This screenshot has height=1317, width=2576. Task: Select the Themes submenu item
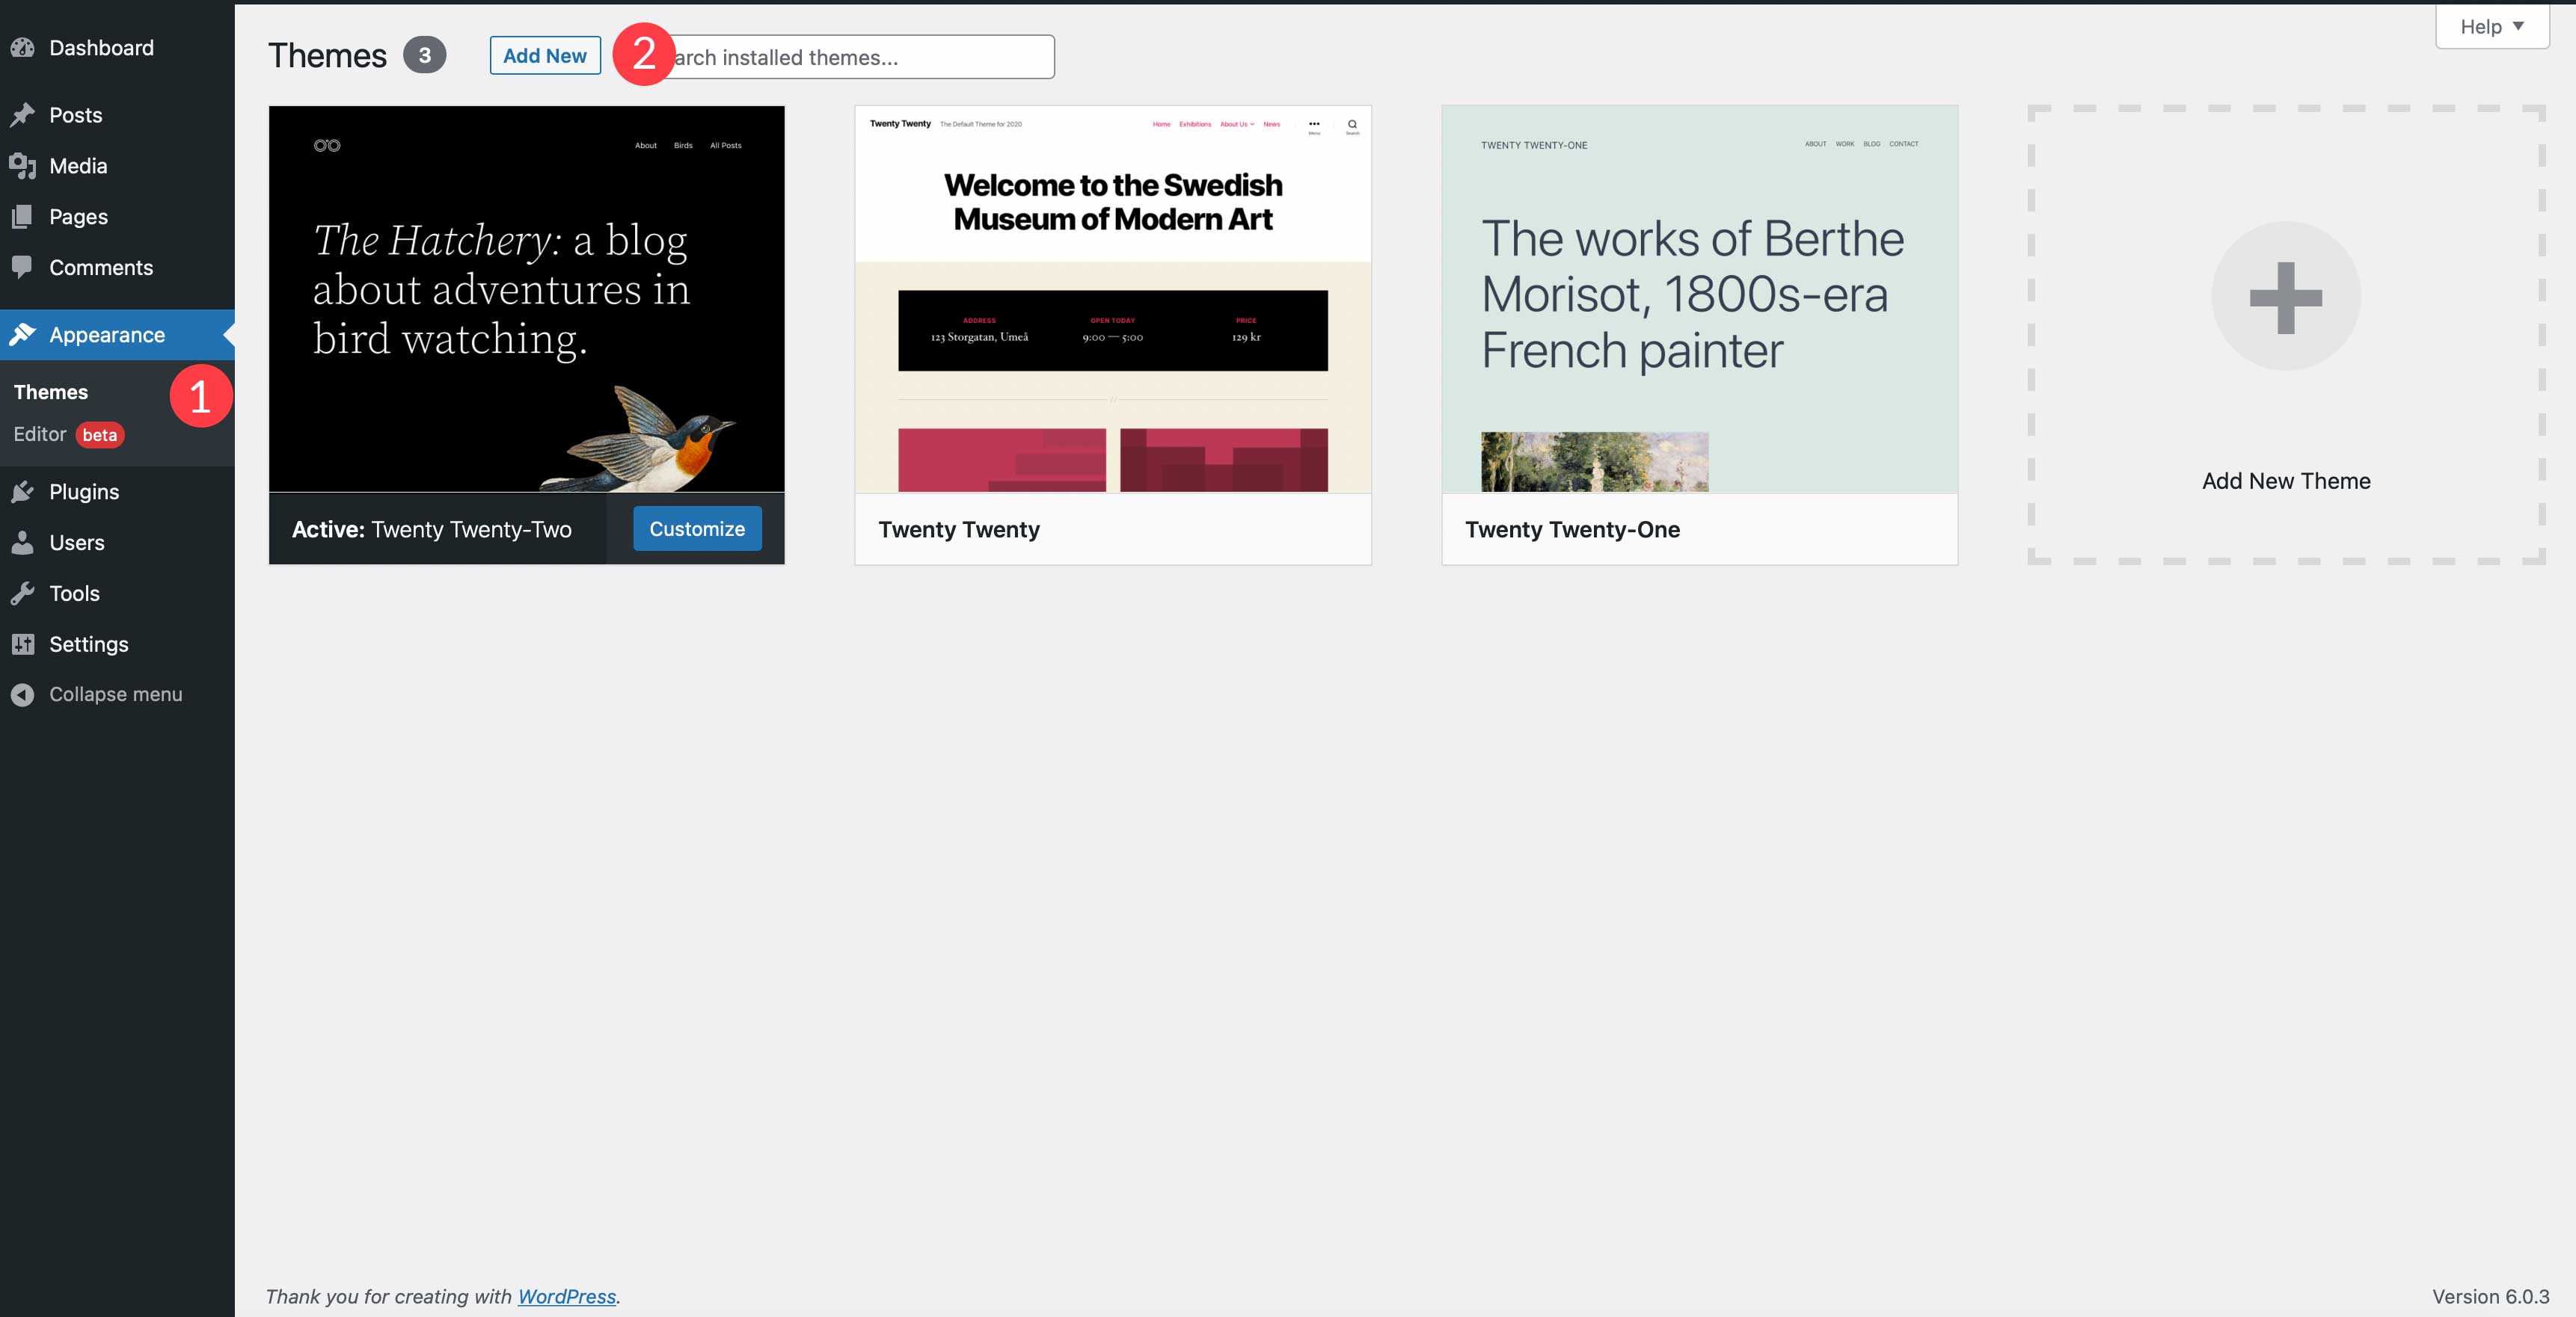pos(51,392)
